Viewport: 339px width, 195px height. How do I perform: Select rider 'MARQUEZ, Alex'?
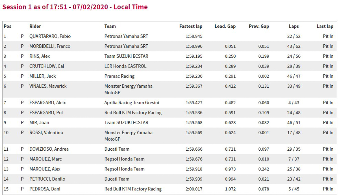pyautogui.click(x=45, y=169)
